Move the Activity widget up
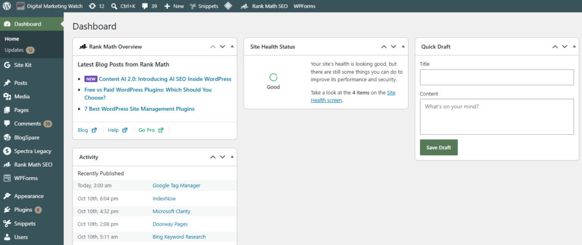 coord(213,157)
